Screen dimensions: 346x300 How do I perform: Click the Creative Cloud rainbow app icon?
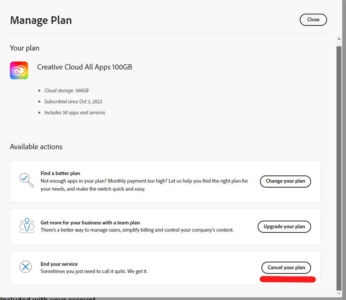19,71
